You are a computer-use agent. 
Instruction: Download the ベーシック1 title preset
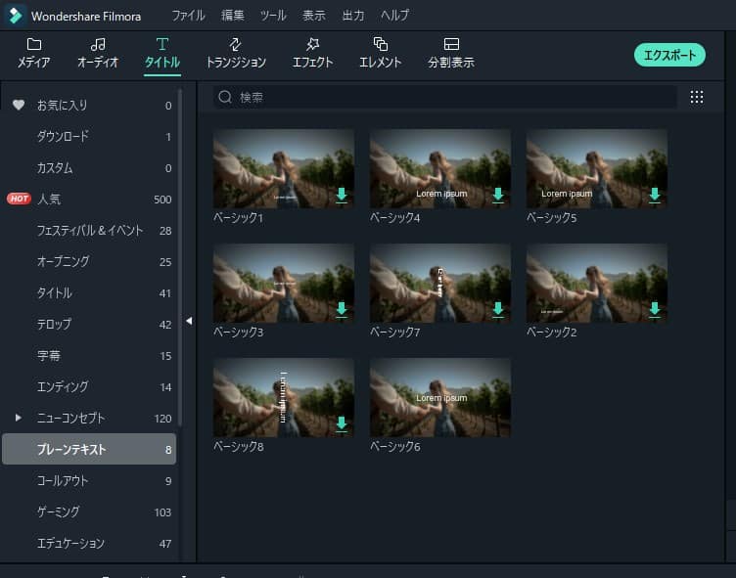[342, 195]
